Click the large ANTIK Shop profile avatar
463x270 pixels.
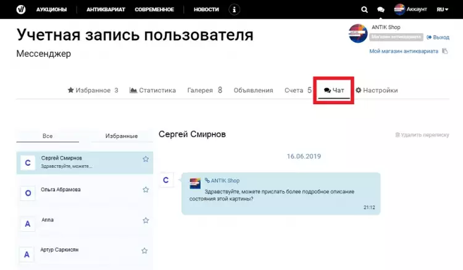coord(358,33)
